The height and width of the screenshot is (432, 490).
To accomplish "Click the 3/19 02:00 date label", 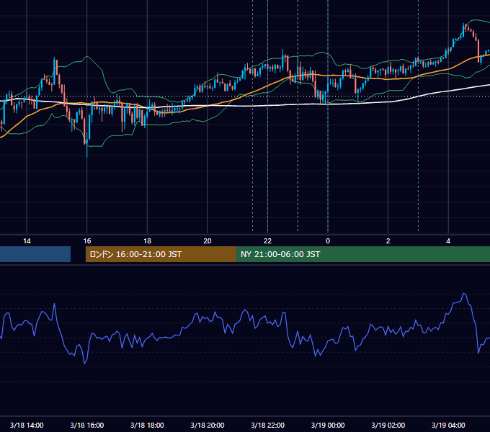I will click(388, 425).
